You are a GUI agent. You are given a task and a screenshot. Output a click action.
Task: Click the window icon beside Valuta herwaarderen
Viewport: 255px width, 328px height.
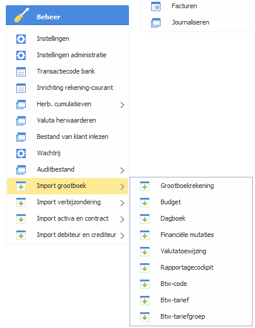coord(21,121)
